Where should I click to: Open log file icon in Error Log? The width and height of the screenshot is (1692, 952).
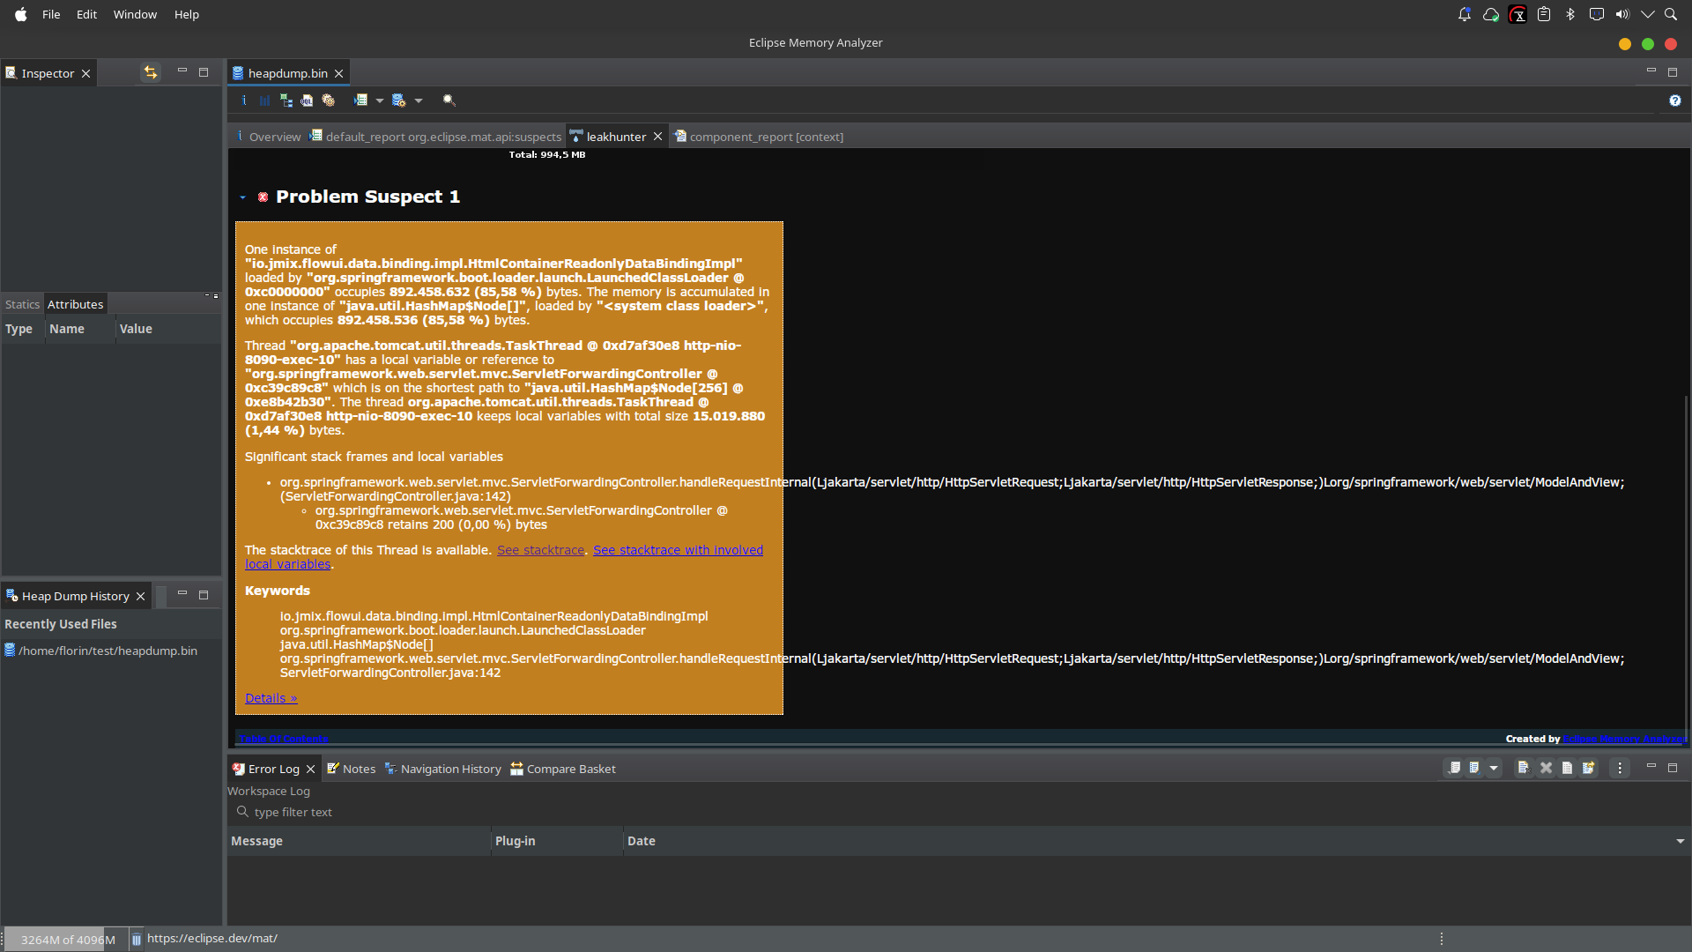point(1567,768)
